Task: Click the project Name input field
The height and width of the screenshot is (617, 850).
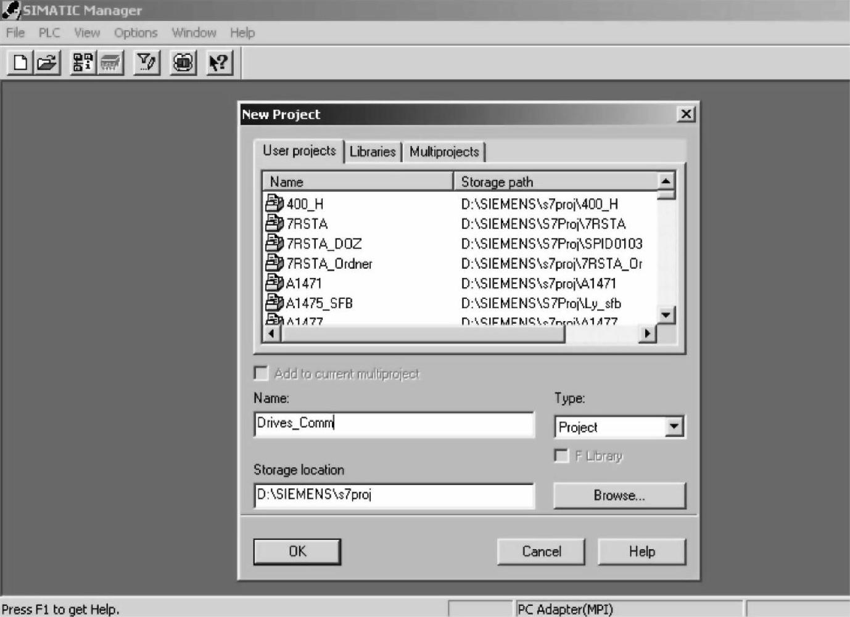Action: pos(394,424)
